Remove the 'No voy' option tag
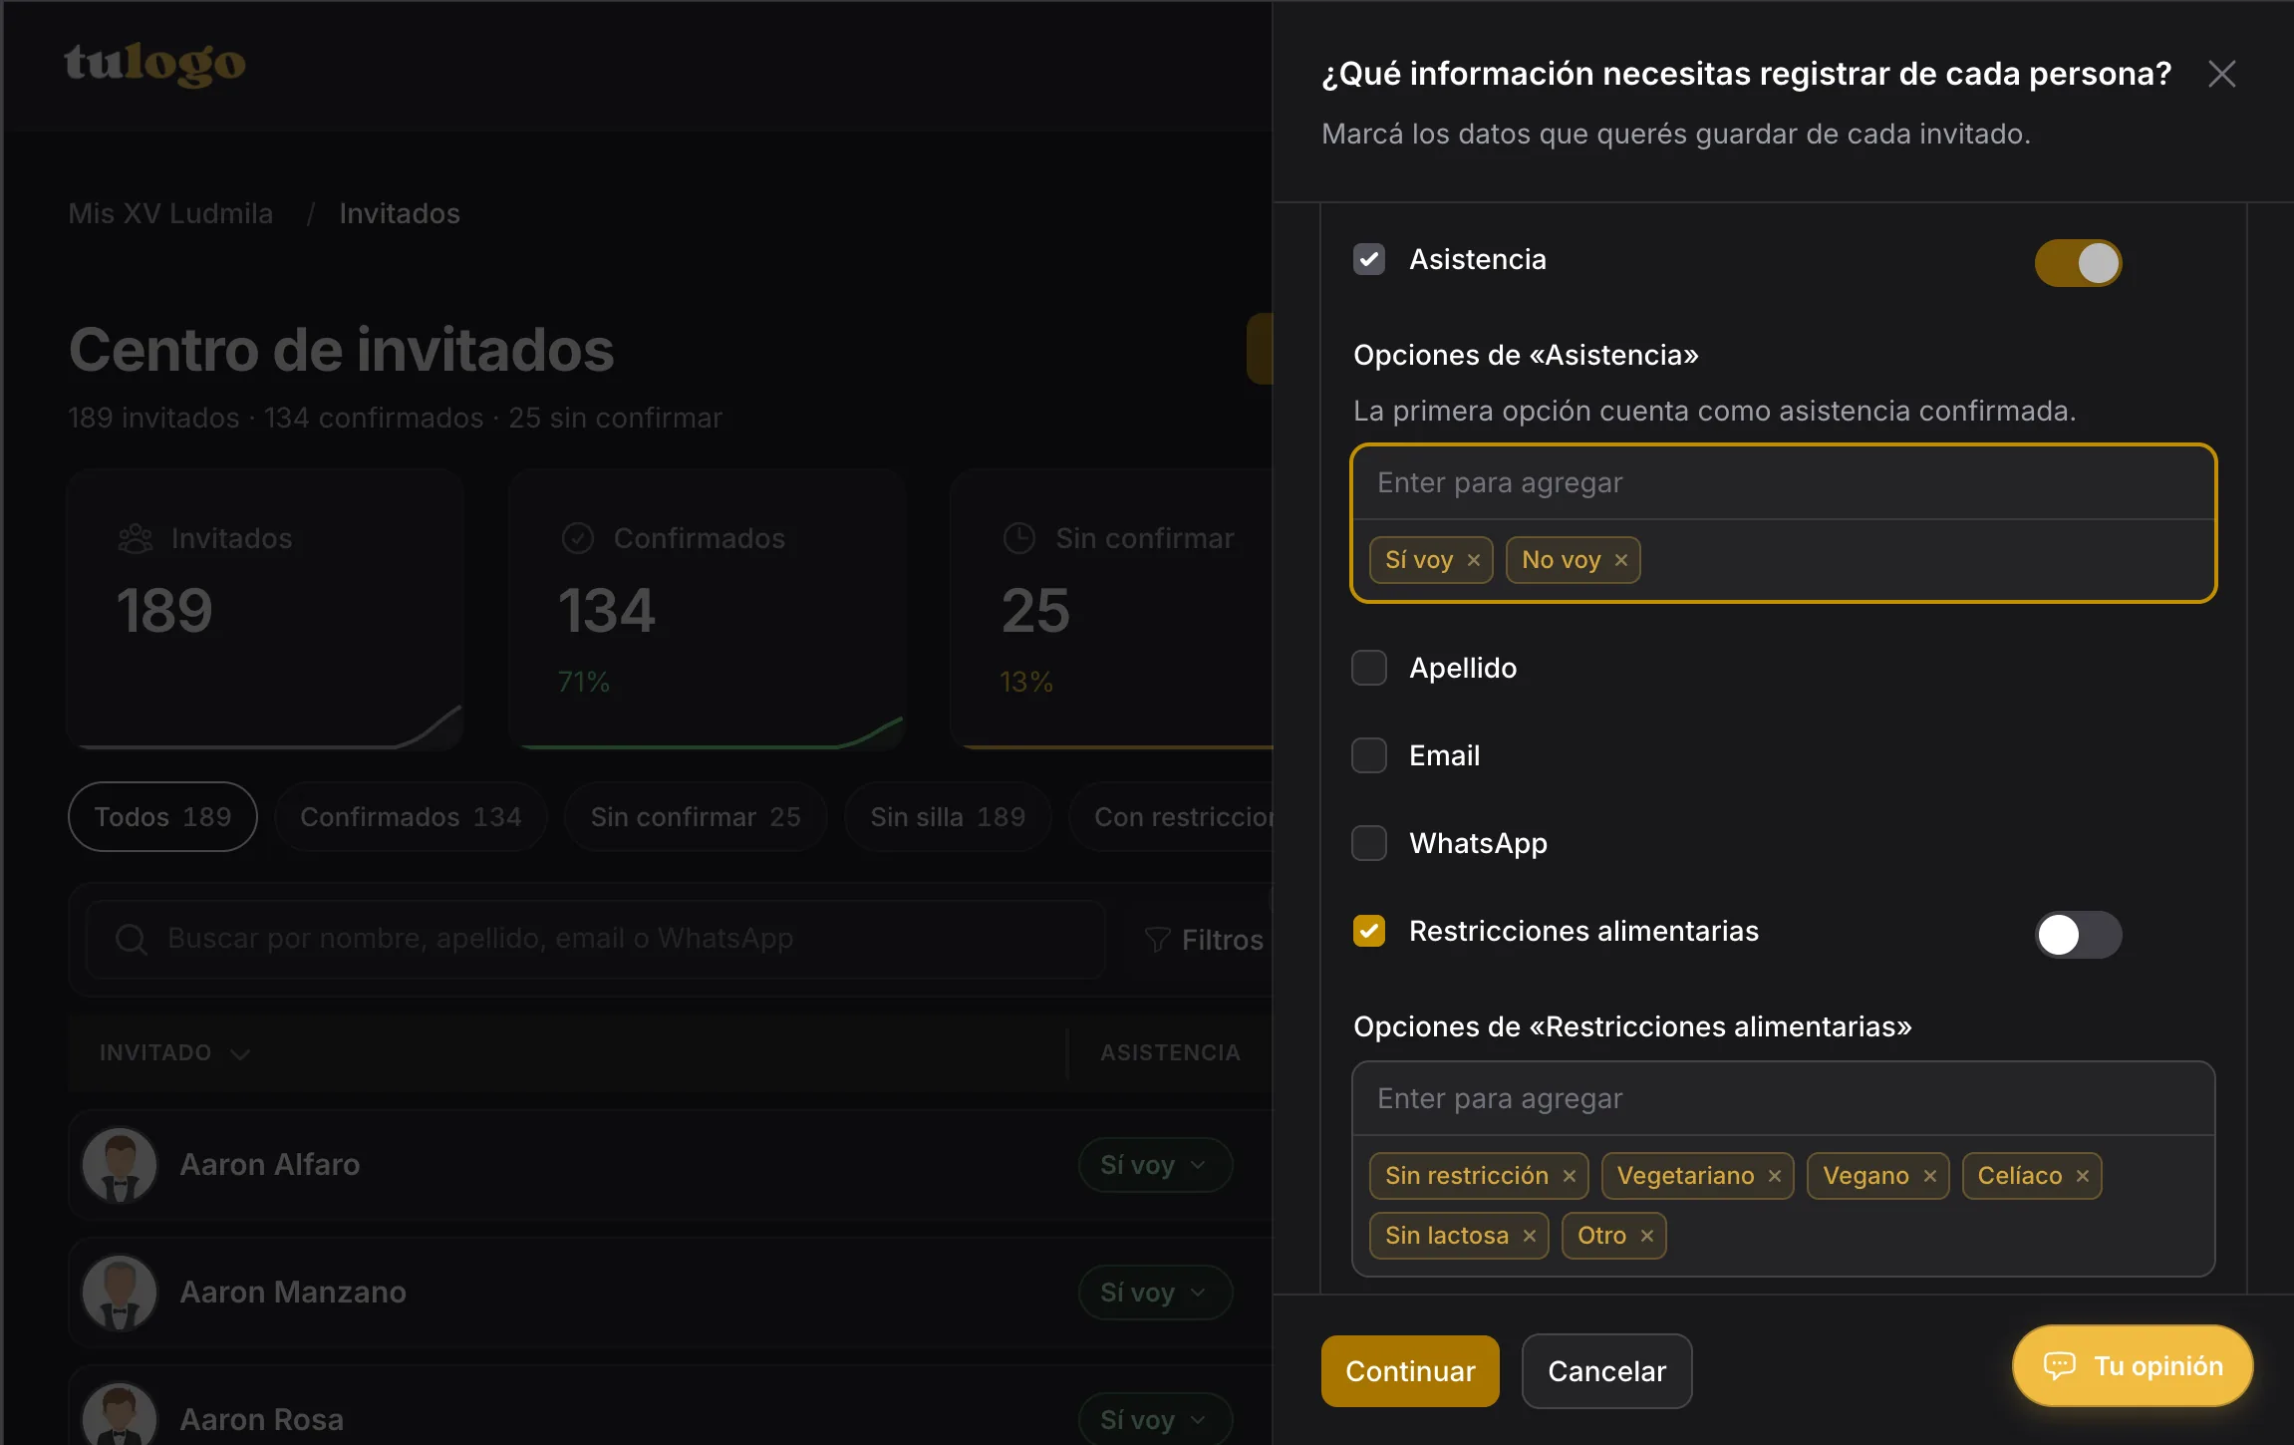The height and width of the screenshot is (1445, 2294). tap(1621, 560)
